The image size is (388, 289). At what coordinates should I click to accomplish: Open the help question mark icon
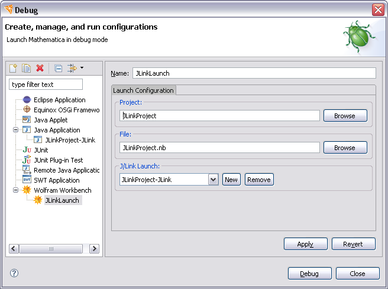coord(14,273)
